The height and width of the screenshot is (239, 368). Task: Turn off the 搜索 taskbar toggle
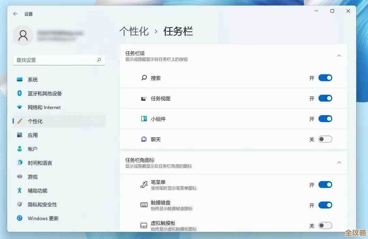pos(325,78)
